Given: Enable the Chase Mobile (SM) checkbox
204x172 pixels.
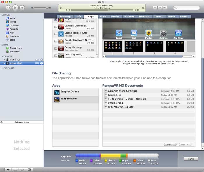Looking at the screenshot, I should coord(56,34).
